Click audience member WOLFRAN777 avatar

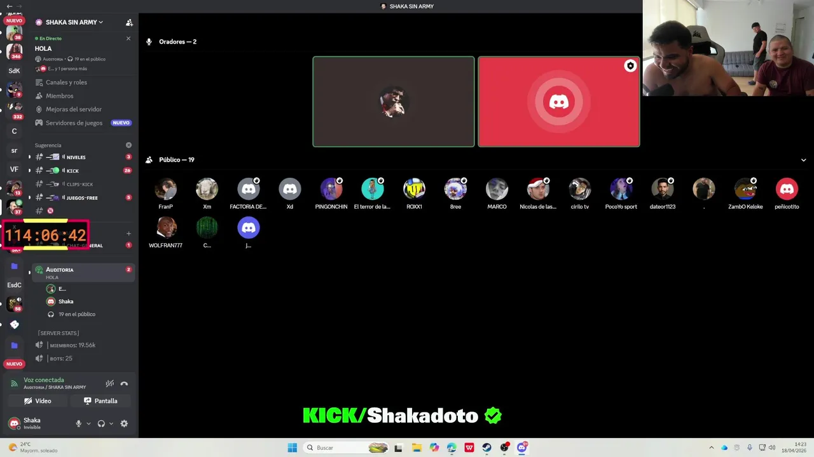[165, 228]
